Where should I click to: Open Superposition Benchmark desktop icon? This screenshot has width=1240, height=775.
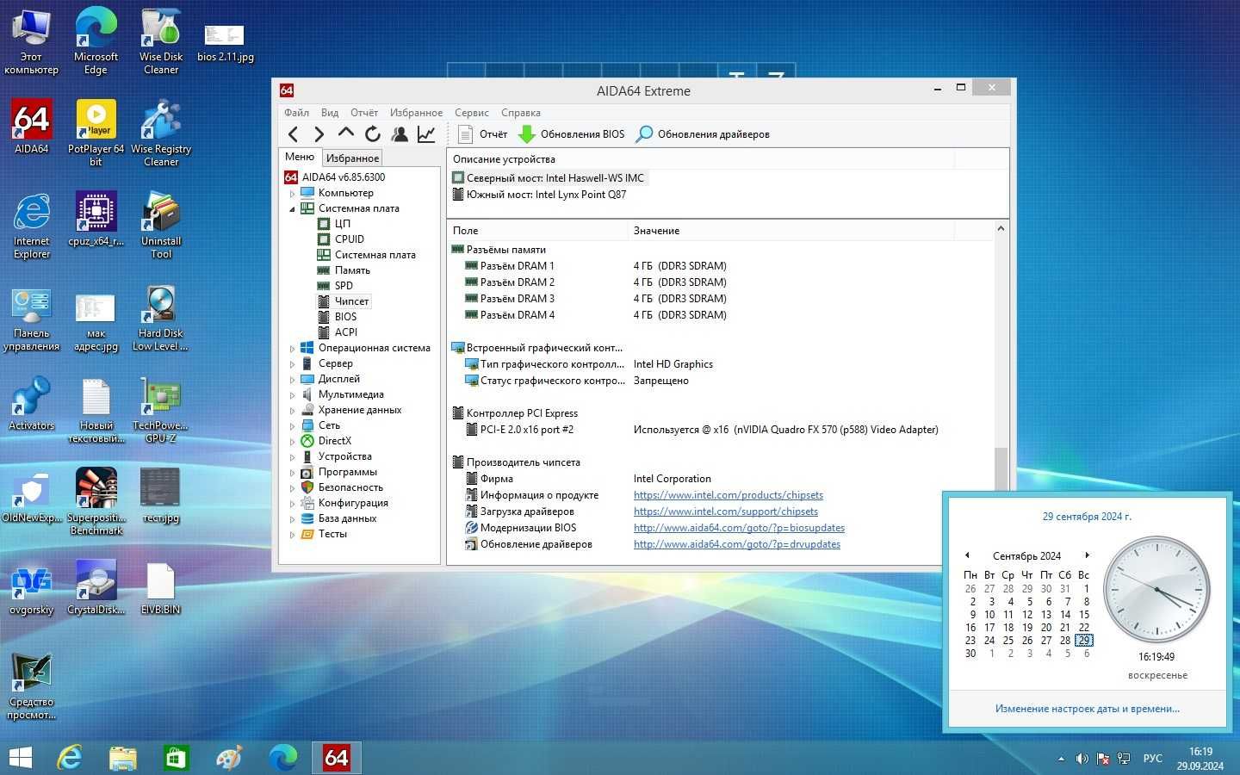(96, 501)
